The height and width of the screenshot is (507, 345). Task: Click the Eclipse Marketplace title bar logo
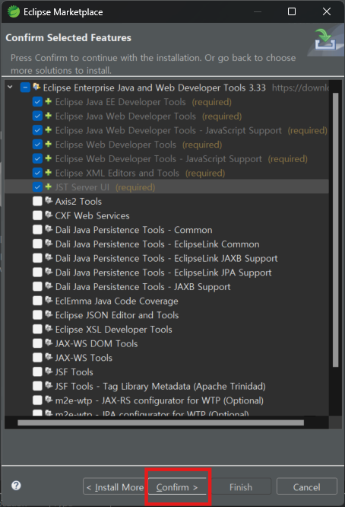(x=14, y=12)
